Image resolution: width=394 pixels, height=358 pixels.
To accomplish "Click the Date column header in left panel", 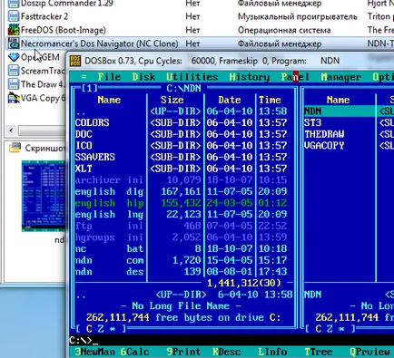I will (230, 100).
